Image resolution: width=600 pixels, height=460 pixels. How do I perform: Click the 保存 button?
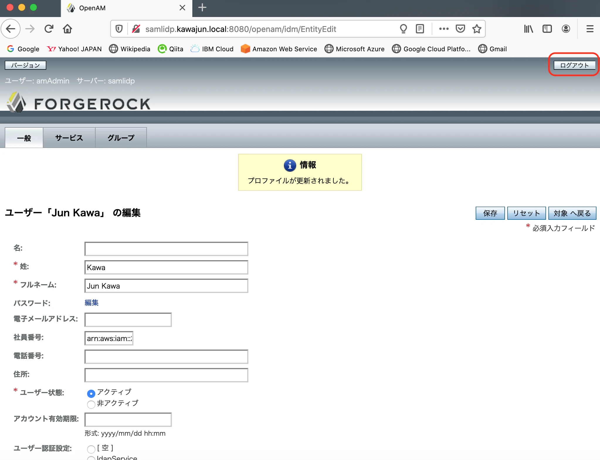click(490, 213)
